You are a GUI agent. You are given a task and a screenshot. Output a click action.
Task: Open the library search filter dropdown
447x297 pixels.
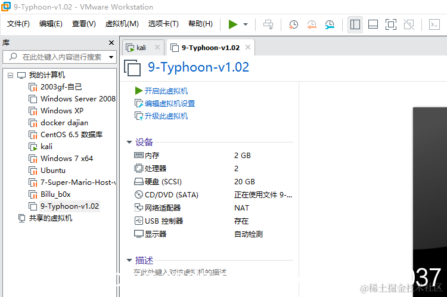(111, 57)
